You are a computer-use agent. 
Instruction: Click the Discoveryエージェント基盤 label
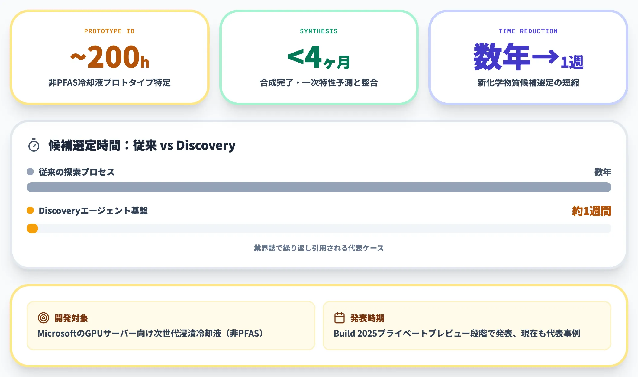pos(93,211)
